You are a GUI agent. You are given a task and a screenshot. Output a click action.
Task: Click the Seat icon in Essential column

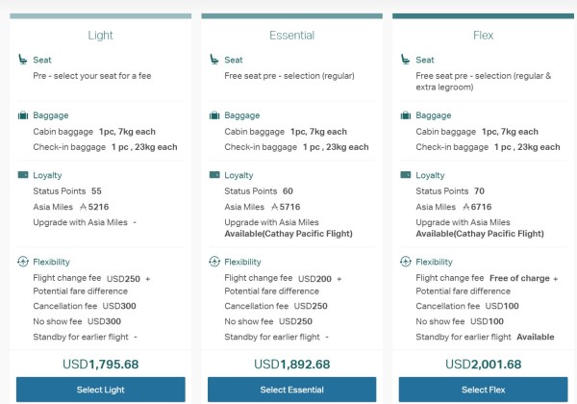(214, 60)
